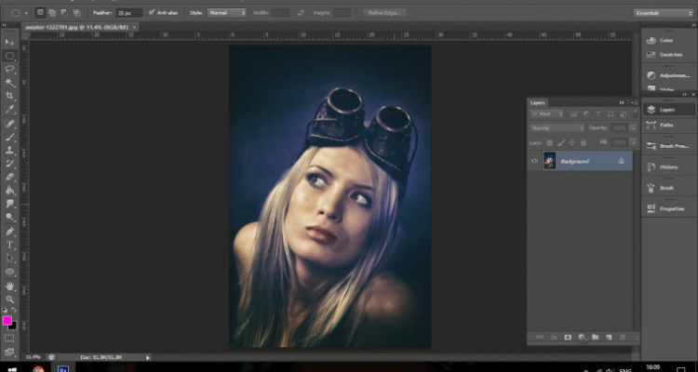
Task: Swap foreground and background colors
Action: coord(14,310)
